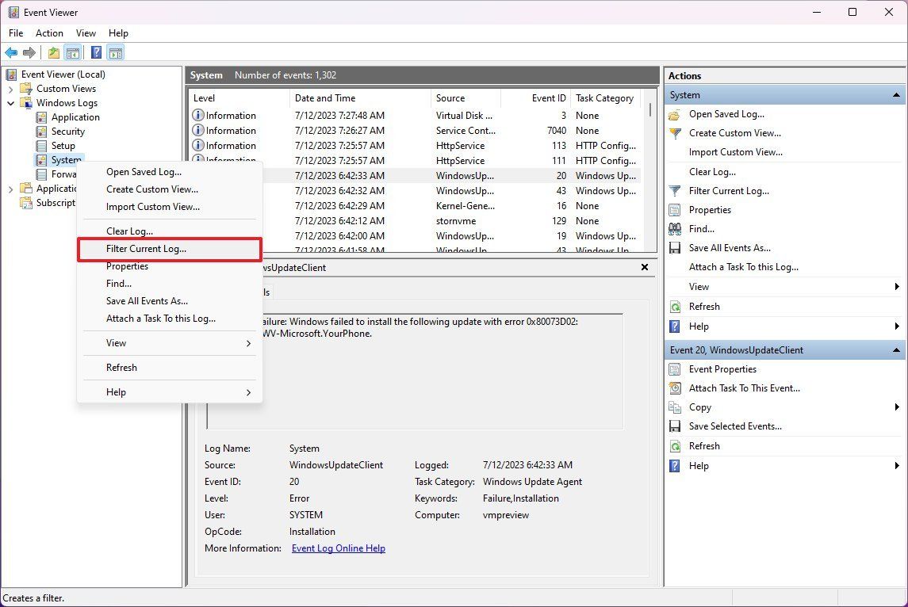
Task: Click the Back navigation arrow in the toolbar
Action: tap(11, 52)
